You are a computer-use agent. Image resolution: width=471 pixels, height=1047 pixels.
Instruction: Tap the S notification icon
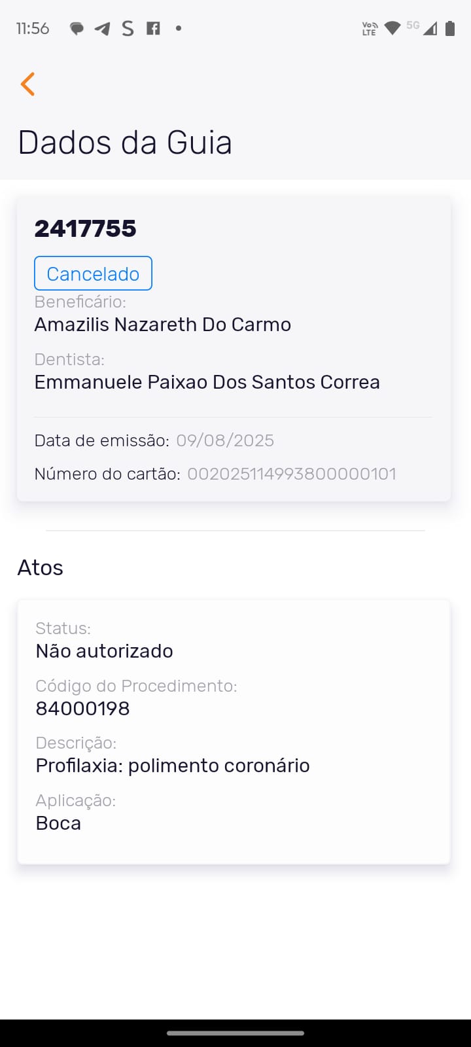(128, 29)
